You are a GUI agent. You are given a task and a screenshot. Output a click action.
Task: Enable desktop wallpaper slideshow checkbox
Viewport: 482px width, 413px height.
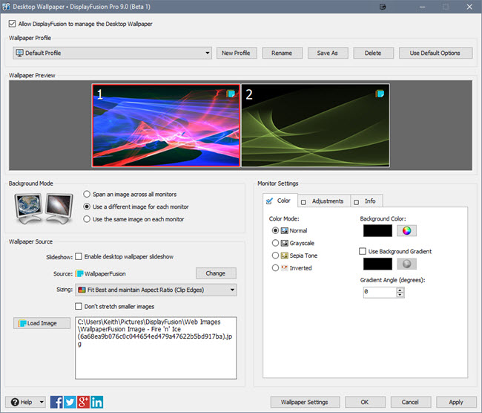click(x=79, y=257)
